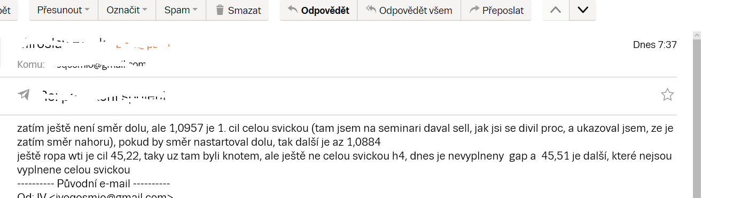Click the email subject line text
749x198 pixels.
(104, 96)
